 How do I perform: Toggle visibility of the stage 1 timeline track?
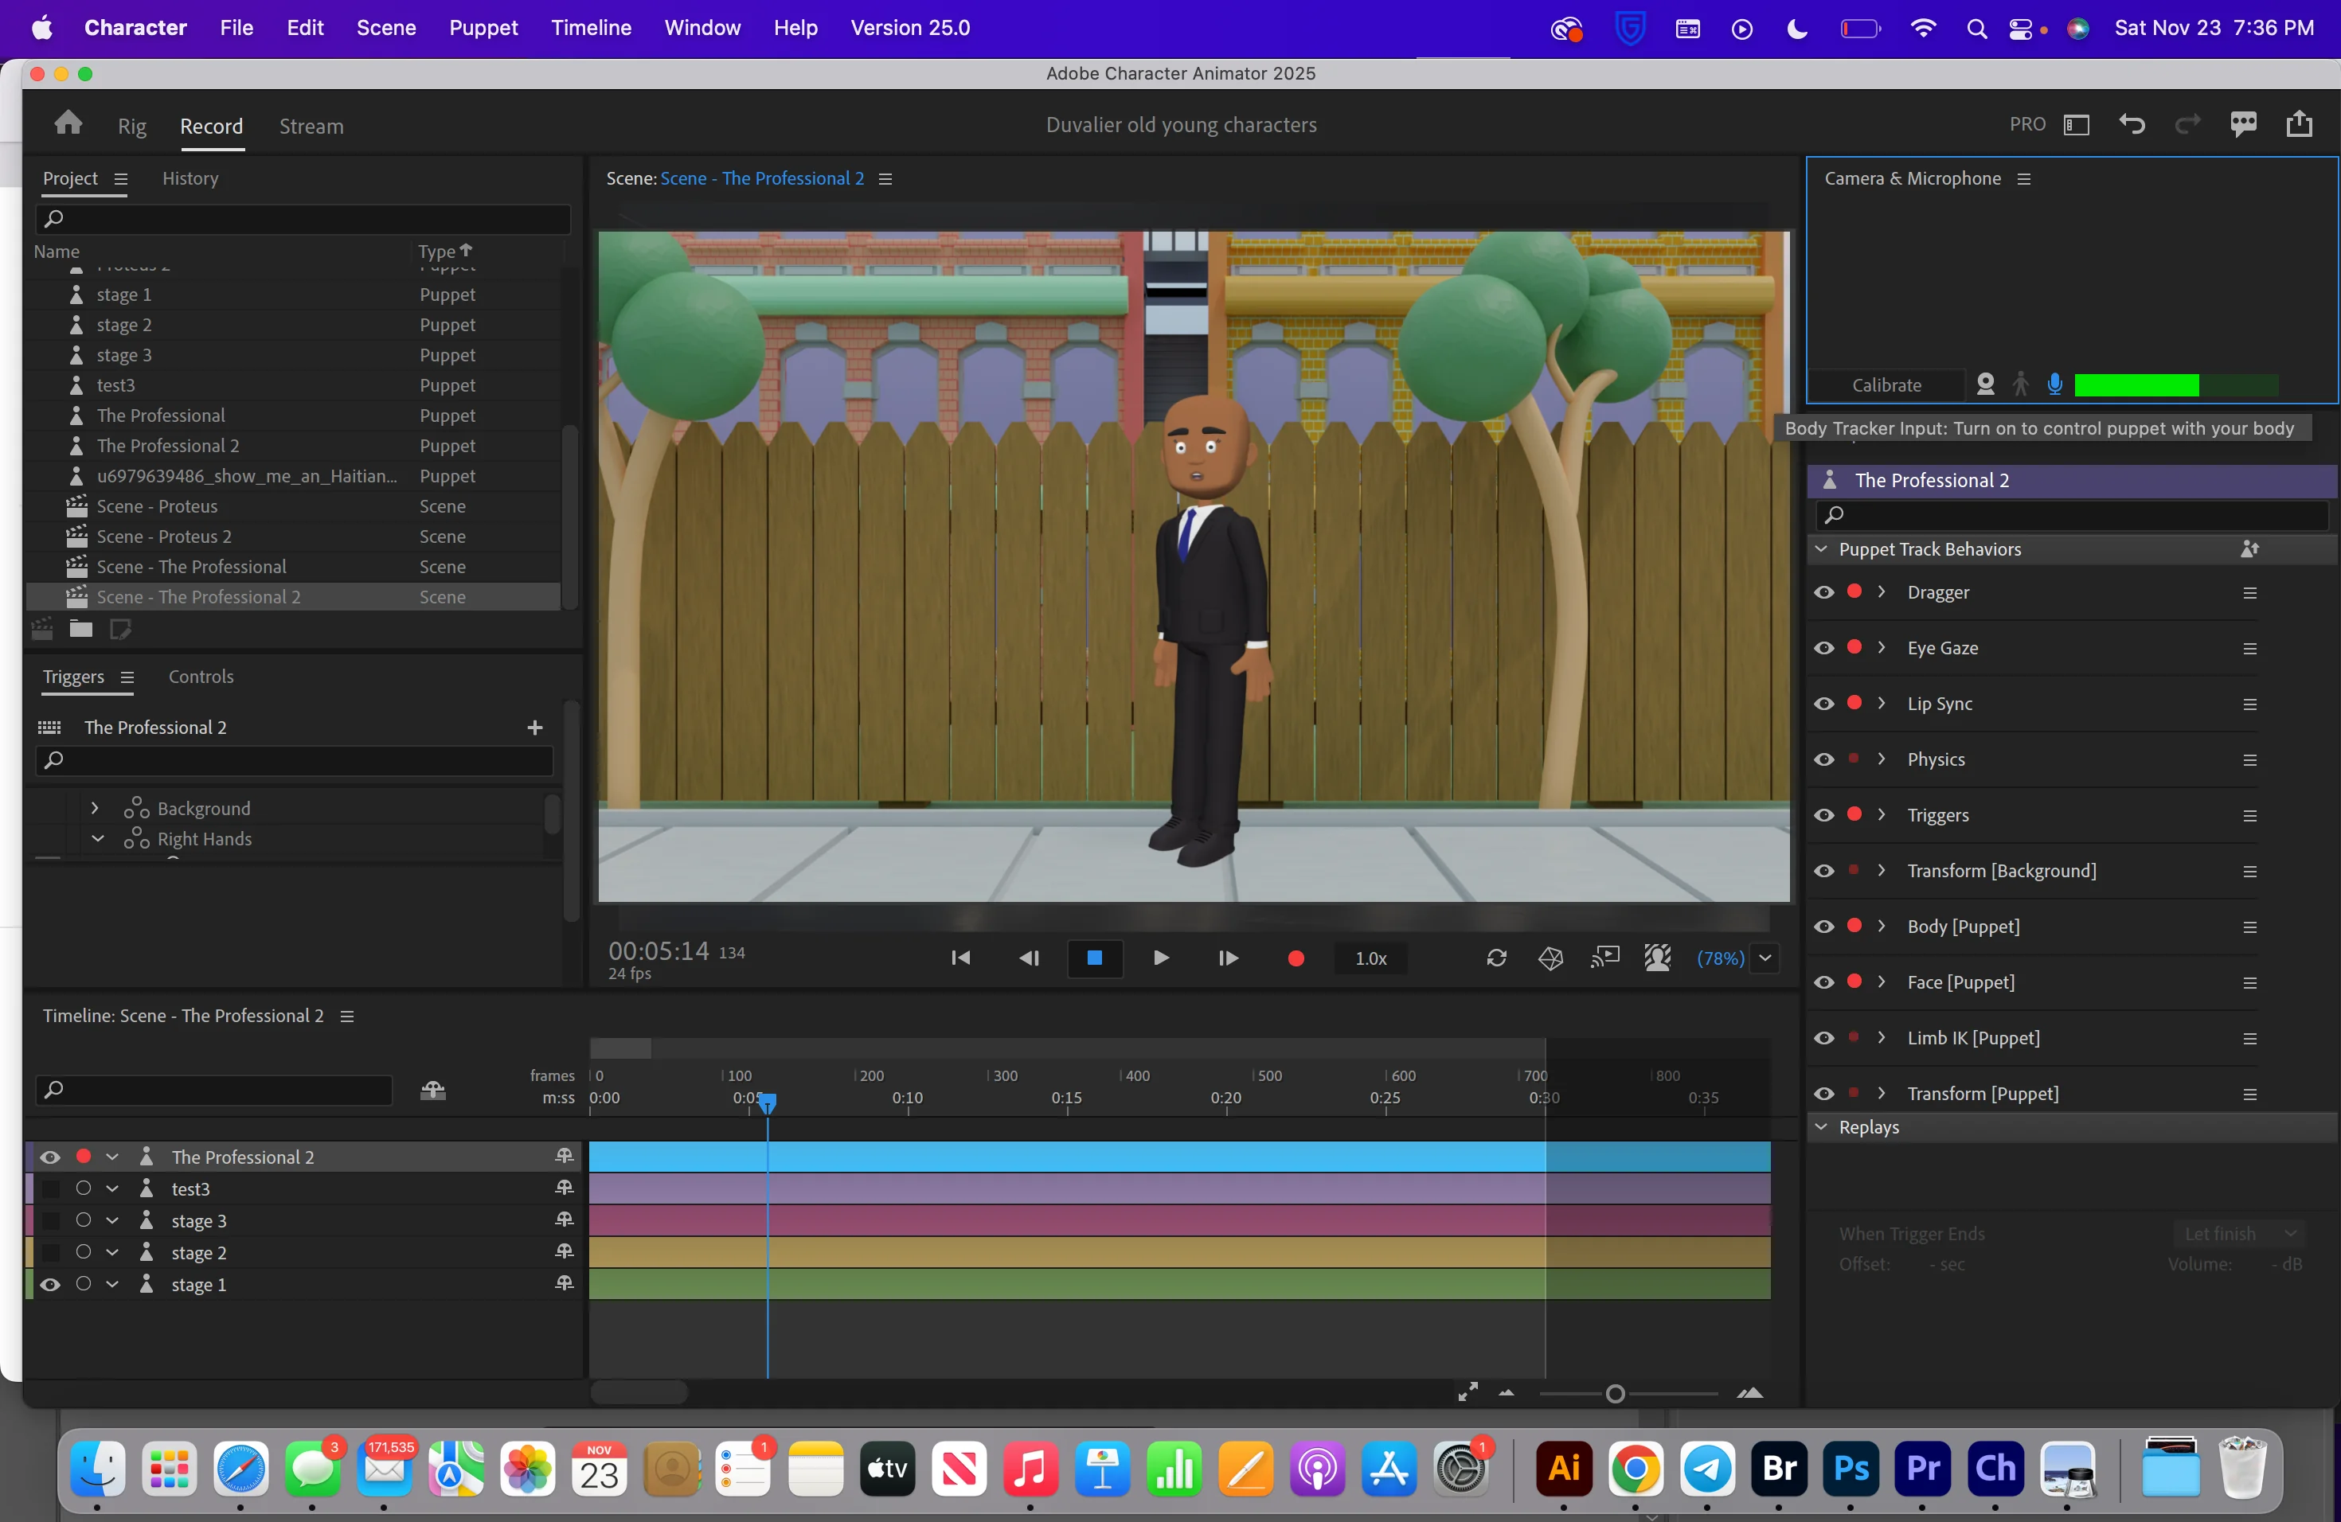[50, 1284]
